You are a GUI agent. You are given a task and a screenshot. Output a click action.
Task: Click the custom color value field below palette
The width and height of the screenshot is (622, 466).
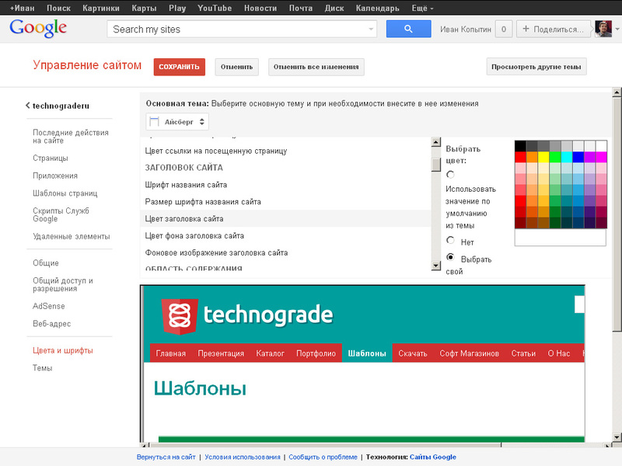pyautogui.click(x=560, y=238)
